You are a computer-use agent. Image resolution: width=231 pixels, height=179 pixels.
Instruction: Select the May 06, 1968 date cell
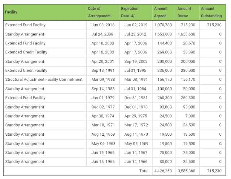pos(103,144)
